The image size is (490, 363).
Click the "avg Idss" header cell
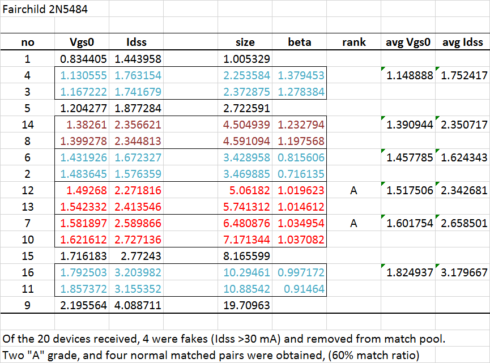pyautogui.click(x=462, y=42)
